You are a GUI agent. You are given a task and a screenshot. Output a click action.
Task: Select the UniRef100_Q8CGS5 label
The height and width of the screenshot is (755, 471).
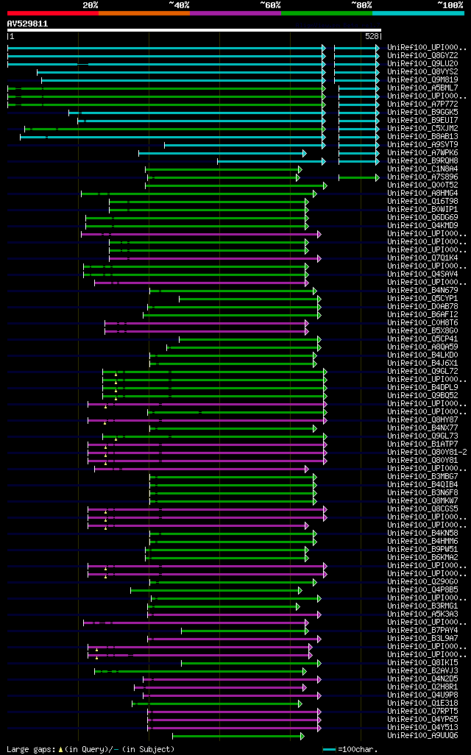tap(423, 509)
